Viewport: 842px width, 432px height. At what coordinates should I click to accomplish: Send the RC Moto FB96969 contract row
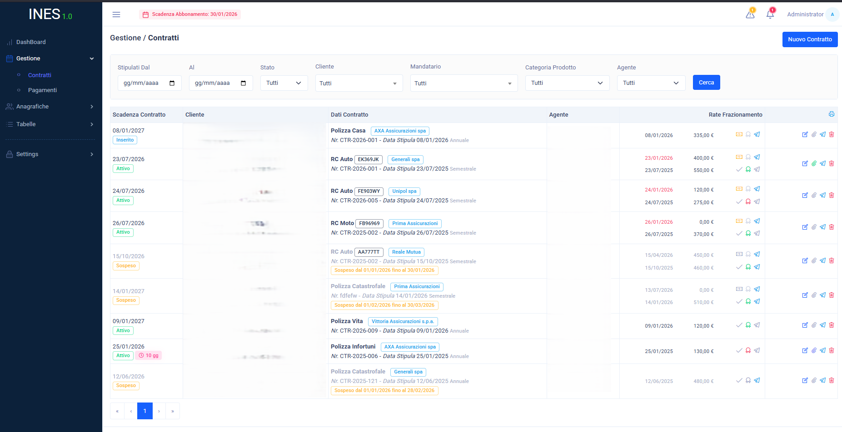[x=822, y=227]
